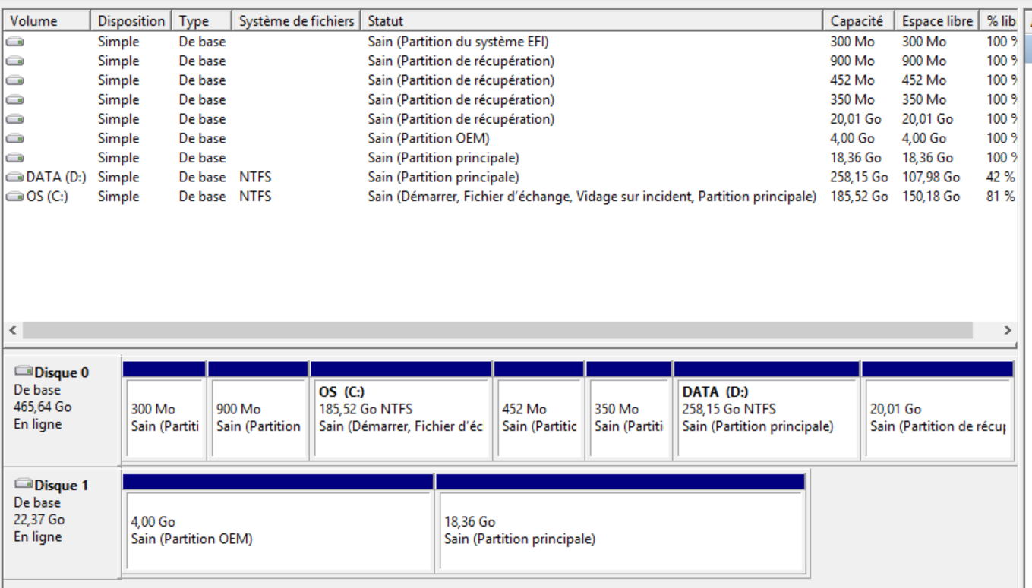The width and height of the screenshot is (1032, 588).
Task: Click the drive icon of the 20,01 Go list row
Action: [x=15, y=119]
